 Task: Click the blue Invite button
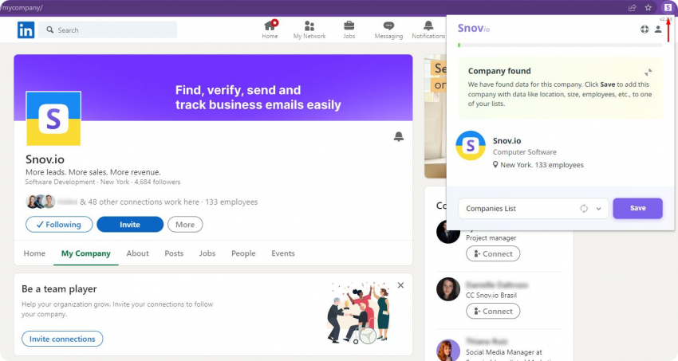[130, 225]
